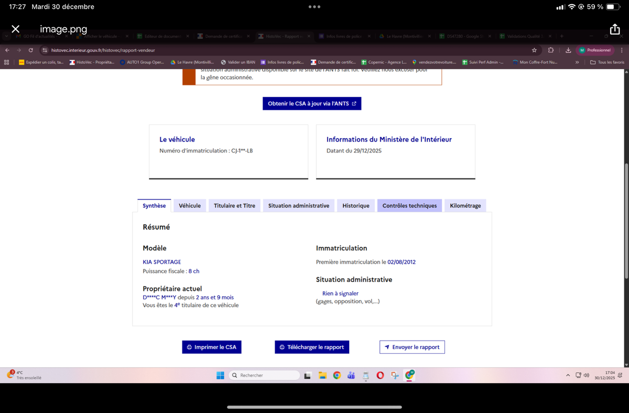Reload the page with the refresh icon
This screenshot has width=629, height=413.
[31, 50]
